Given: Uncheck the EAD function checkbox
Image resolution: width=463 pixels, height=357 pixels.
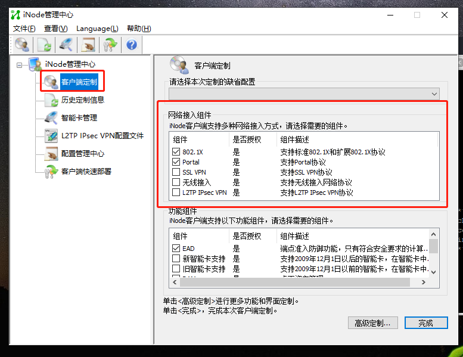Looking at the screenshot, I should pos(176,249).
